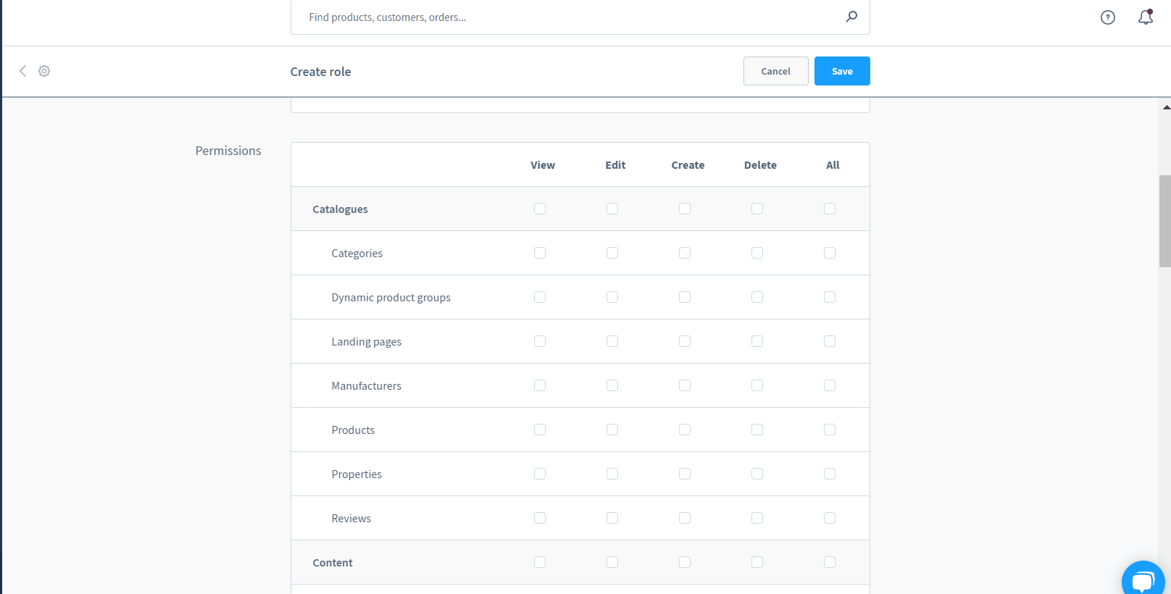The width and height of the screenshot is (1171, 594).
Task: Go back with the left arrow icon
Action: pyautogui.click(x=22, y=70)
